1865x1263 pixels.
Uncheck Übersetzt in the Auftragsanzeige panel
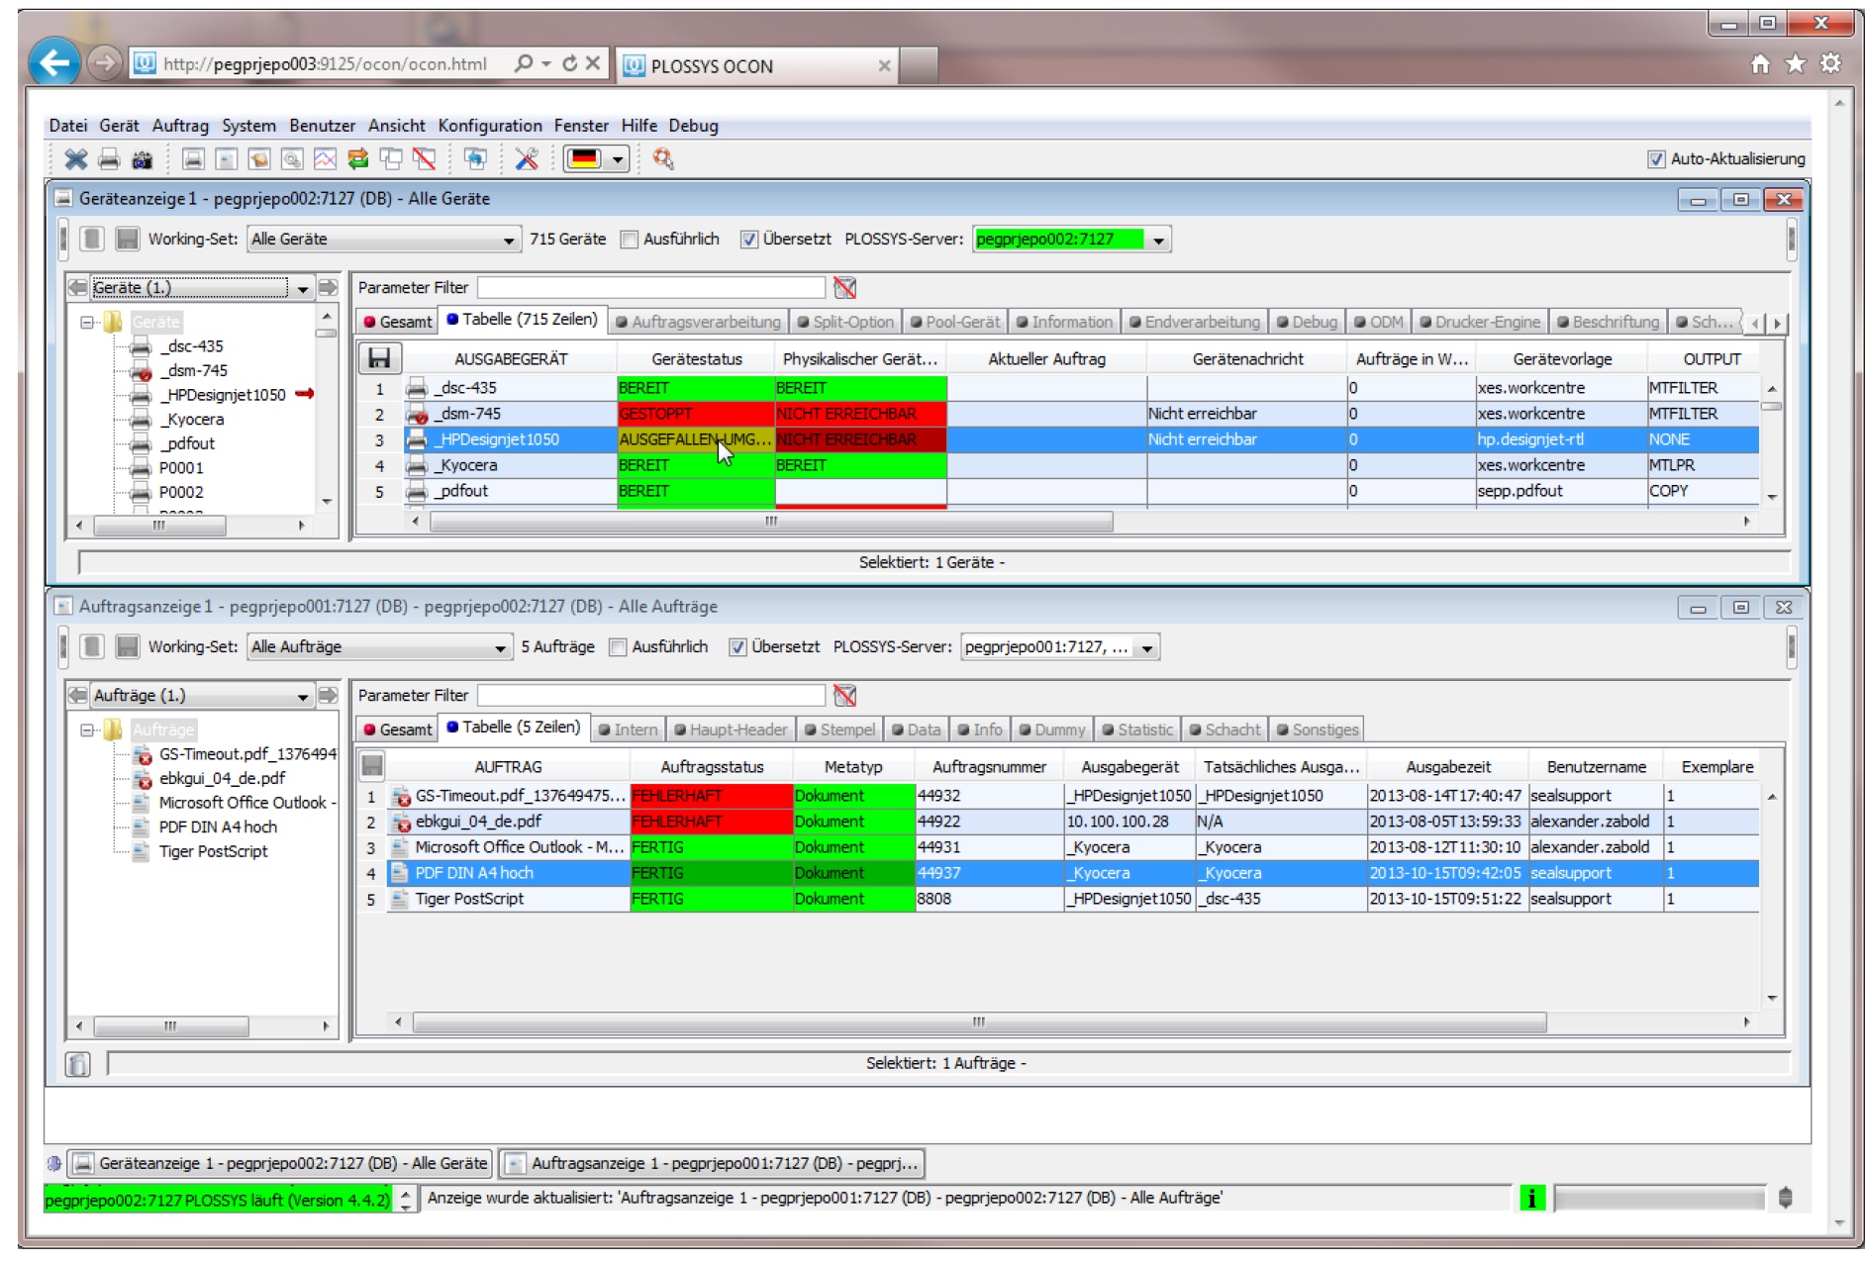[737, 647]
